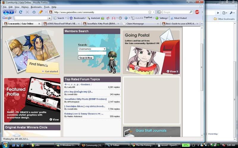Click the green icon next to AutoLink
The width and height of the screenshot is (238, 148).
pyautogui.click(x=103, y=18)
